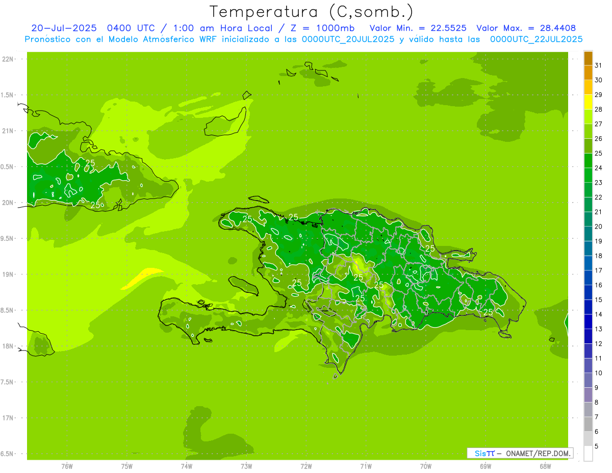
Task: Click the longitude label "69W"
Action: (x=486, y=466)
